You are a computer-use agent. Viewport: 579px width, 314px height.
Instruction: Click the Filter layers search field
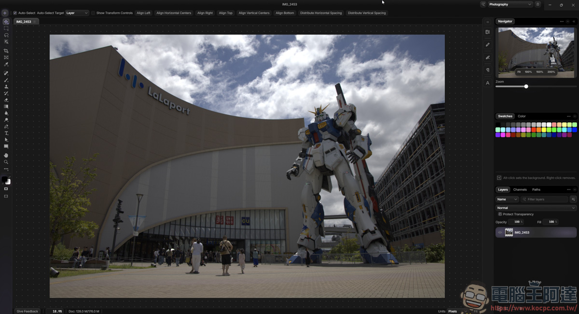point(545,199)
